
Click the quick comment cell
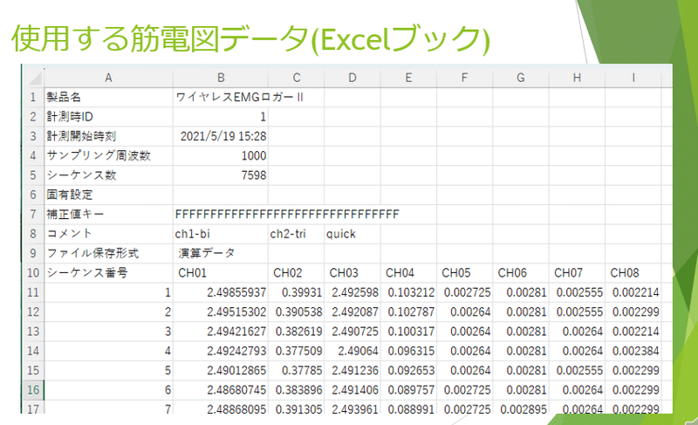352,234
